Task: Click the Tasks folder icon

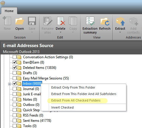Action: 19,126
